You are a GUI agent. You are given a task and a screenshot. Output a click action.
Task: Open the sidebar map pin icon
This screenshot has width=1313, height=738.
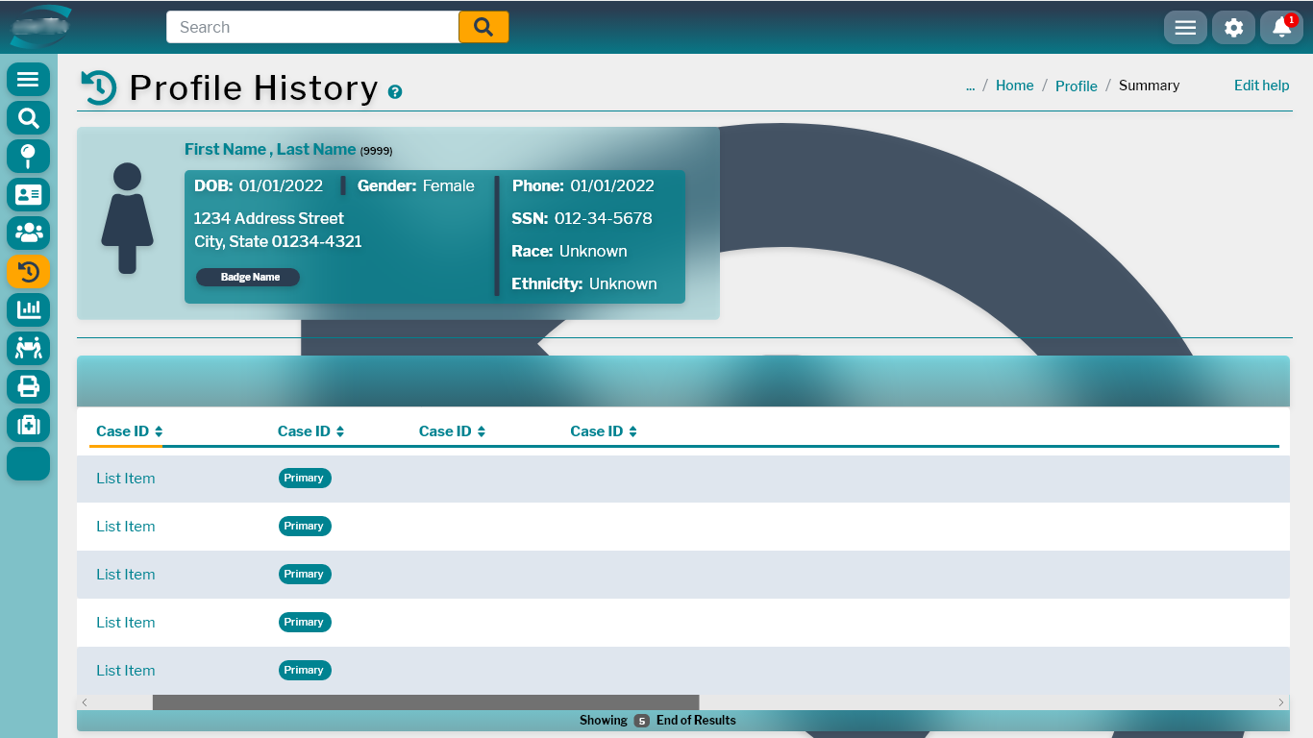[x=28, y=156]
